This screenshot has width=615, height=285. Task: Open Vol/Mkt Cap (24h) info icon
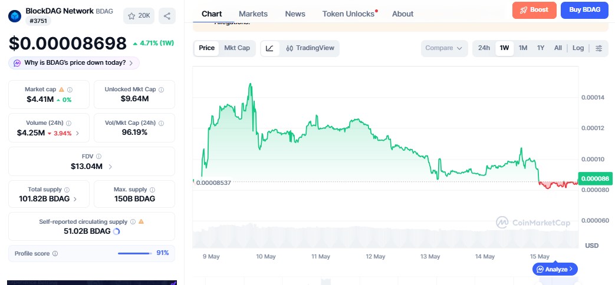pos(161,123)
